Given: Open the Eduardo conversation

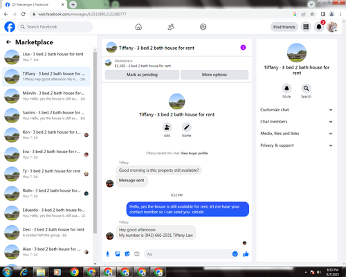Looking at the screenshot, I should tap(46, 213).
